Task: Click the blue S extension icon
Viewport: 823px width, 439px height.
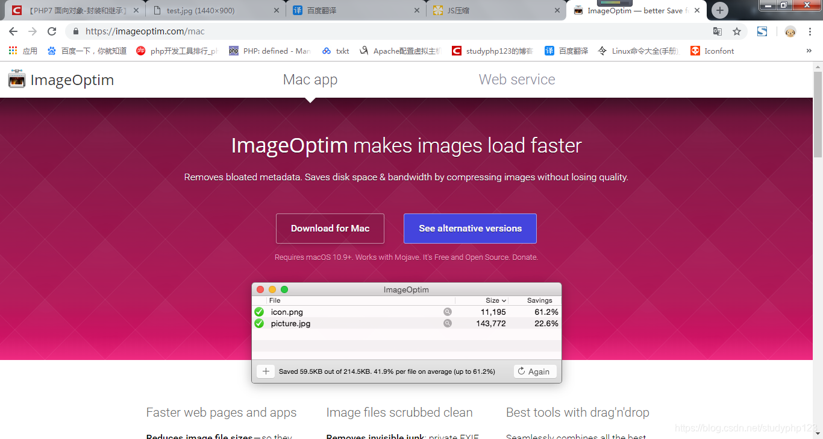Action: point(762,31)
